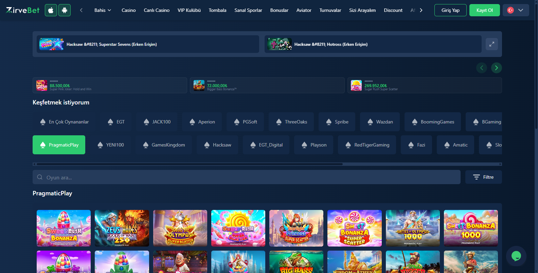Screen dimensions: 538x273
Task: Select the Fazi provider
Action: point(416,145)
